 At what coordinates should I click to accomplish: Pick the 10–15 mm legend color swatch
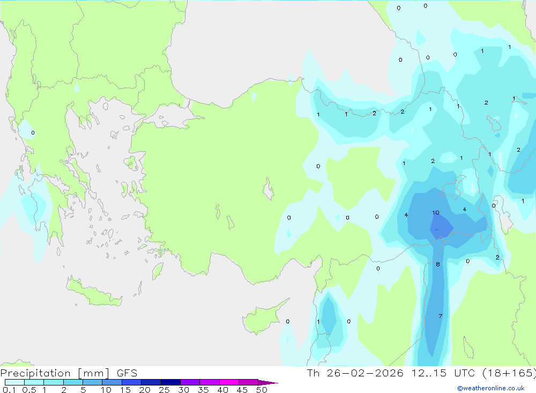pyautogui.click(x=112, y=382)
